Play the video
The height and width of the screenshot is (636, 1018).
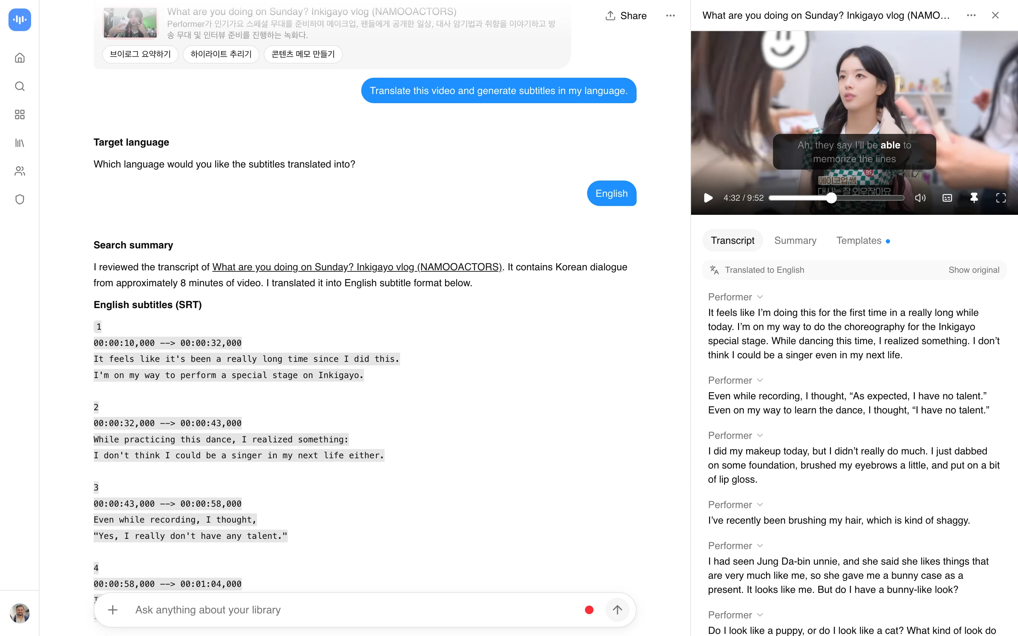point(708,198)
